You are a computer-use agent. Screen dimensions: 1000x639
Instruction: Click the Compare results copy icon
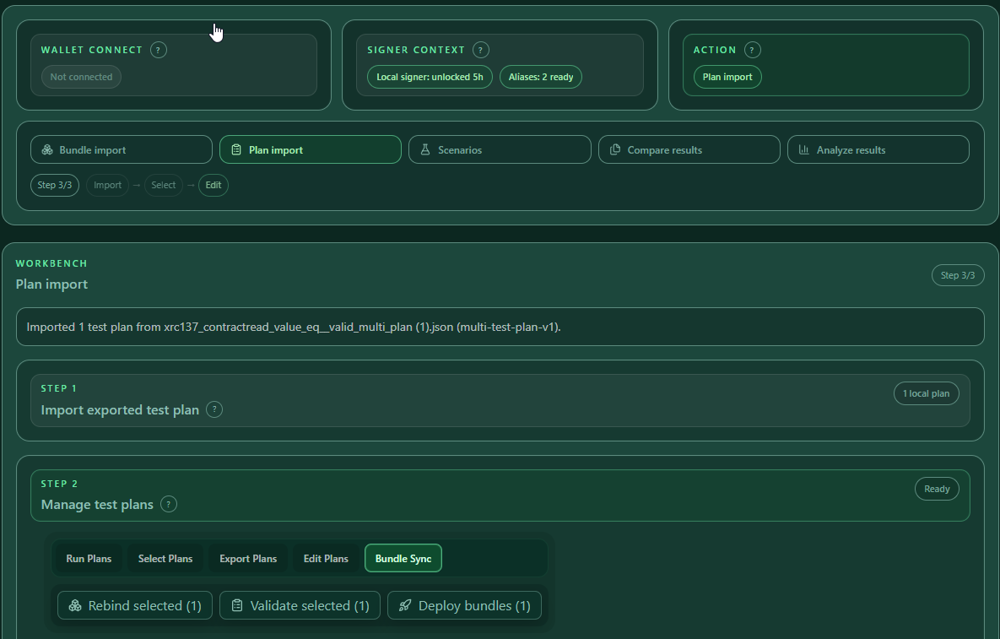click(615, 150)
